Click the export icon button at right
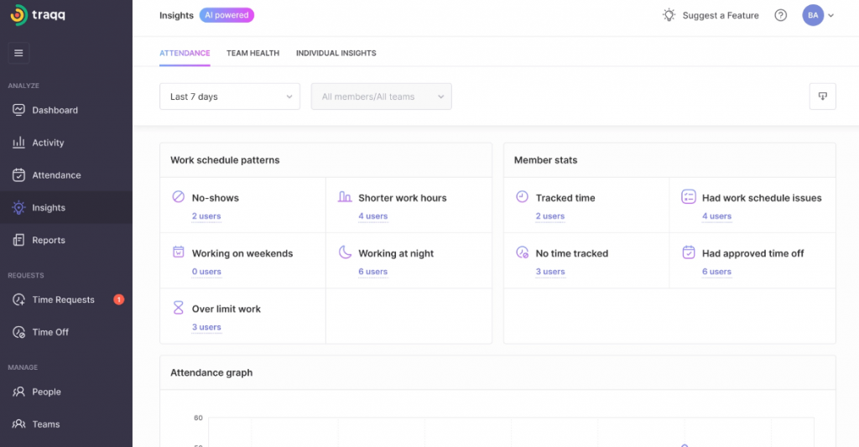859x447 pixels. [x=822, y=96]
